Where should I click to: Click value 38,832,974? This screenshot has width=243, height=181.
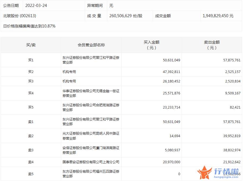tap(232, 150)
